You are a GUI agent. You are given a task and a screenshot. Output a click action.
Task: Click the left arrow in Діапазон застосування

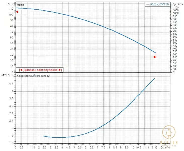click(20, 70)
